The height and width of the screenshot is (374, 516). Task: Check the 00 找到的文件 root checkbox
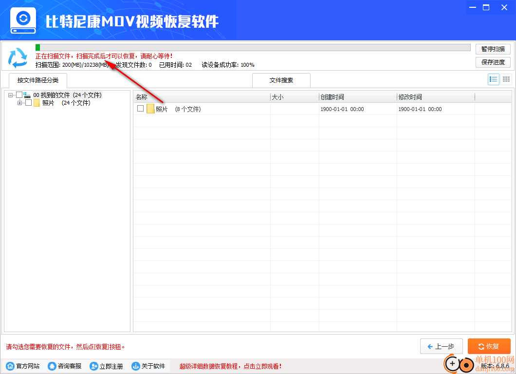19,95
